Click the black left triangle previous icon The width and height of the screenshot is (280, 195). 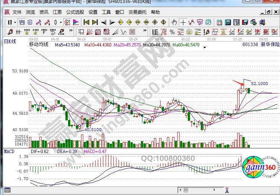[x=104, y=23]
